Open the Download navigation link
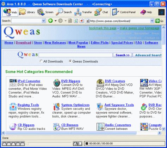Screen dimensions: 167x148 click(24, 42)
